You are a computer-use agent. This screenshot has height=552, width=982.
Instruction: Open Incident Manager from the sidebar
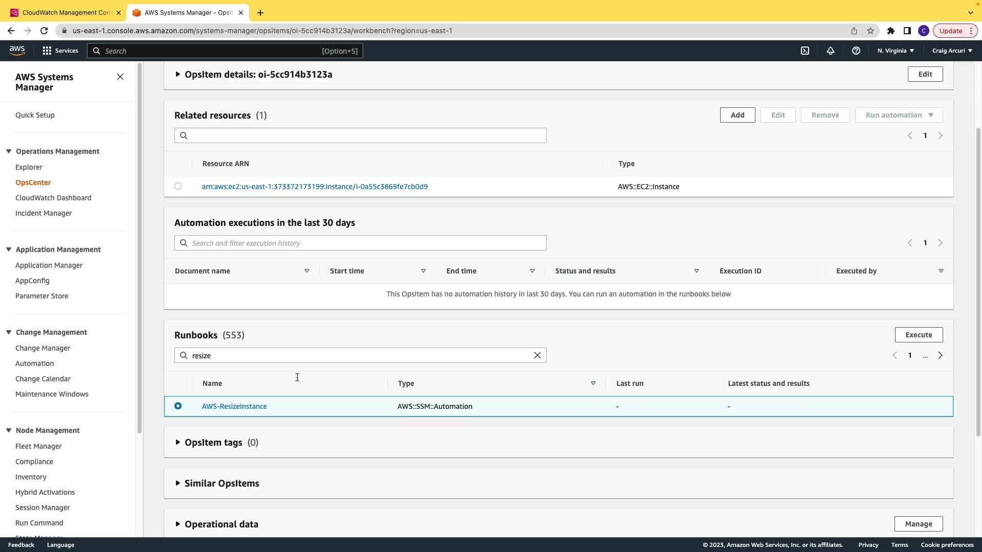tap(43, 213)
